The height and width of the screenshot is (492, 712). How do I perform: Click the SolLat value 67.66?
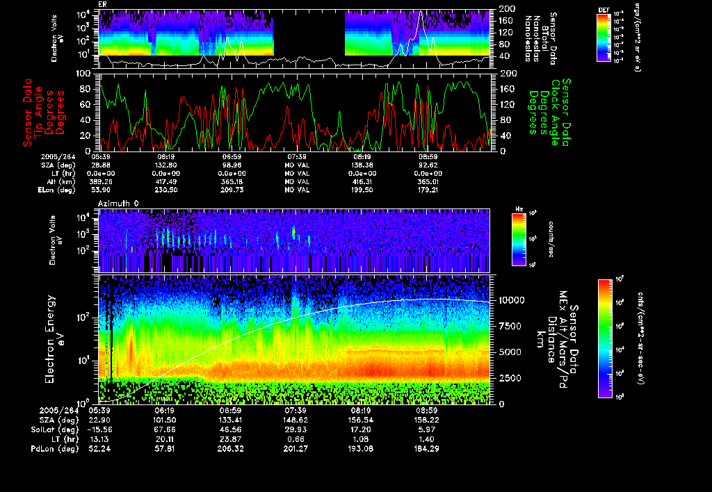(x=164, y=429)
